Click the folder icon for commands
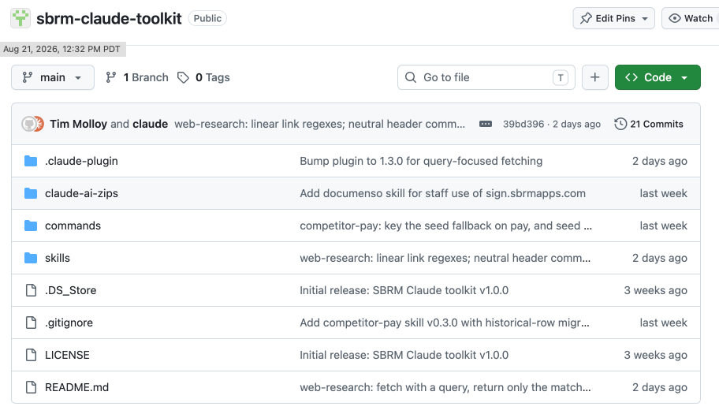 pyautogui.click(x=31, y=226)
